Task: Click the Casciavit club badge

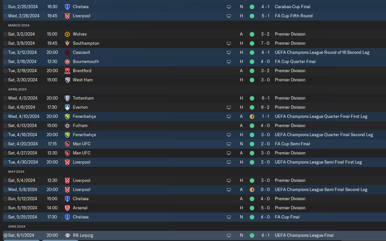Action: [x=68, y=53]
